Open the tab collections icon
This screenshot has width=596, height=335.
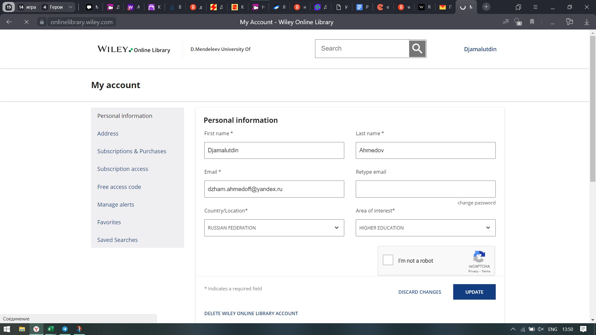518,7
